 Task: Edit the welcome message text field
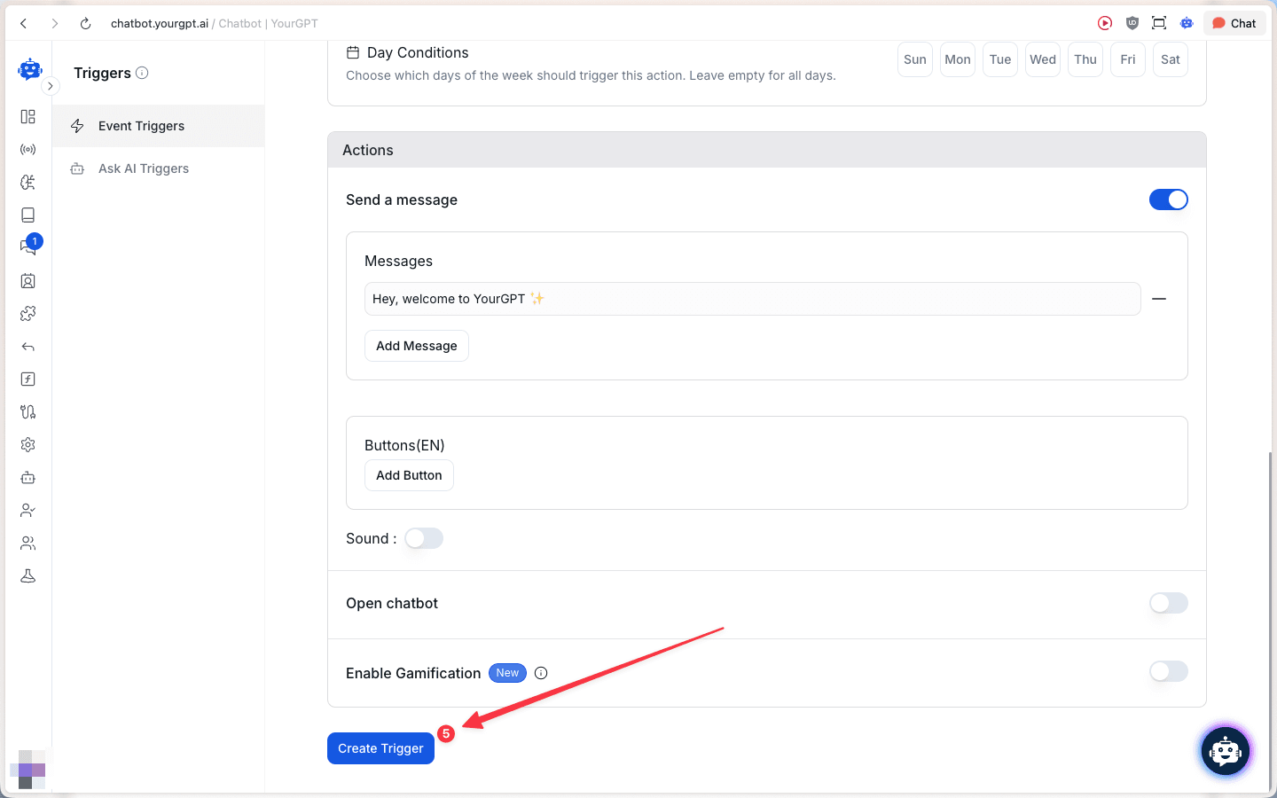click(752, 299)
